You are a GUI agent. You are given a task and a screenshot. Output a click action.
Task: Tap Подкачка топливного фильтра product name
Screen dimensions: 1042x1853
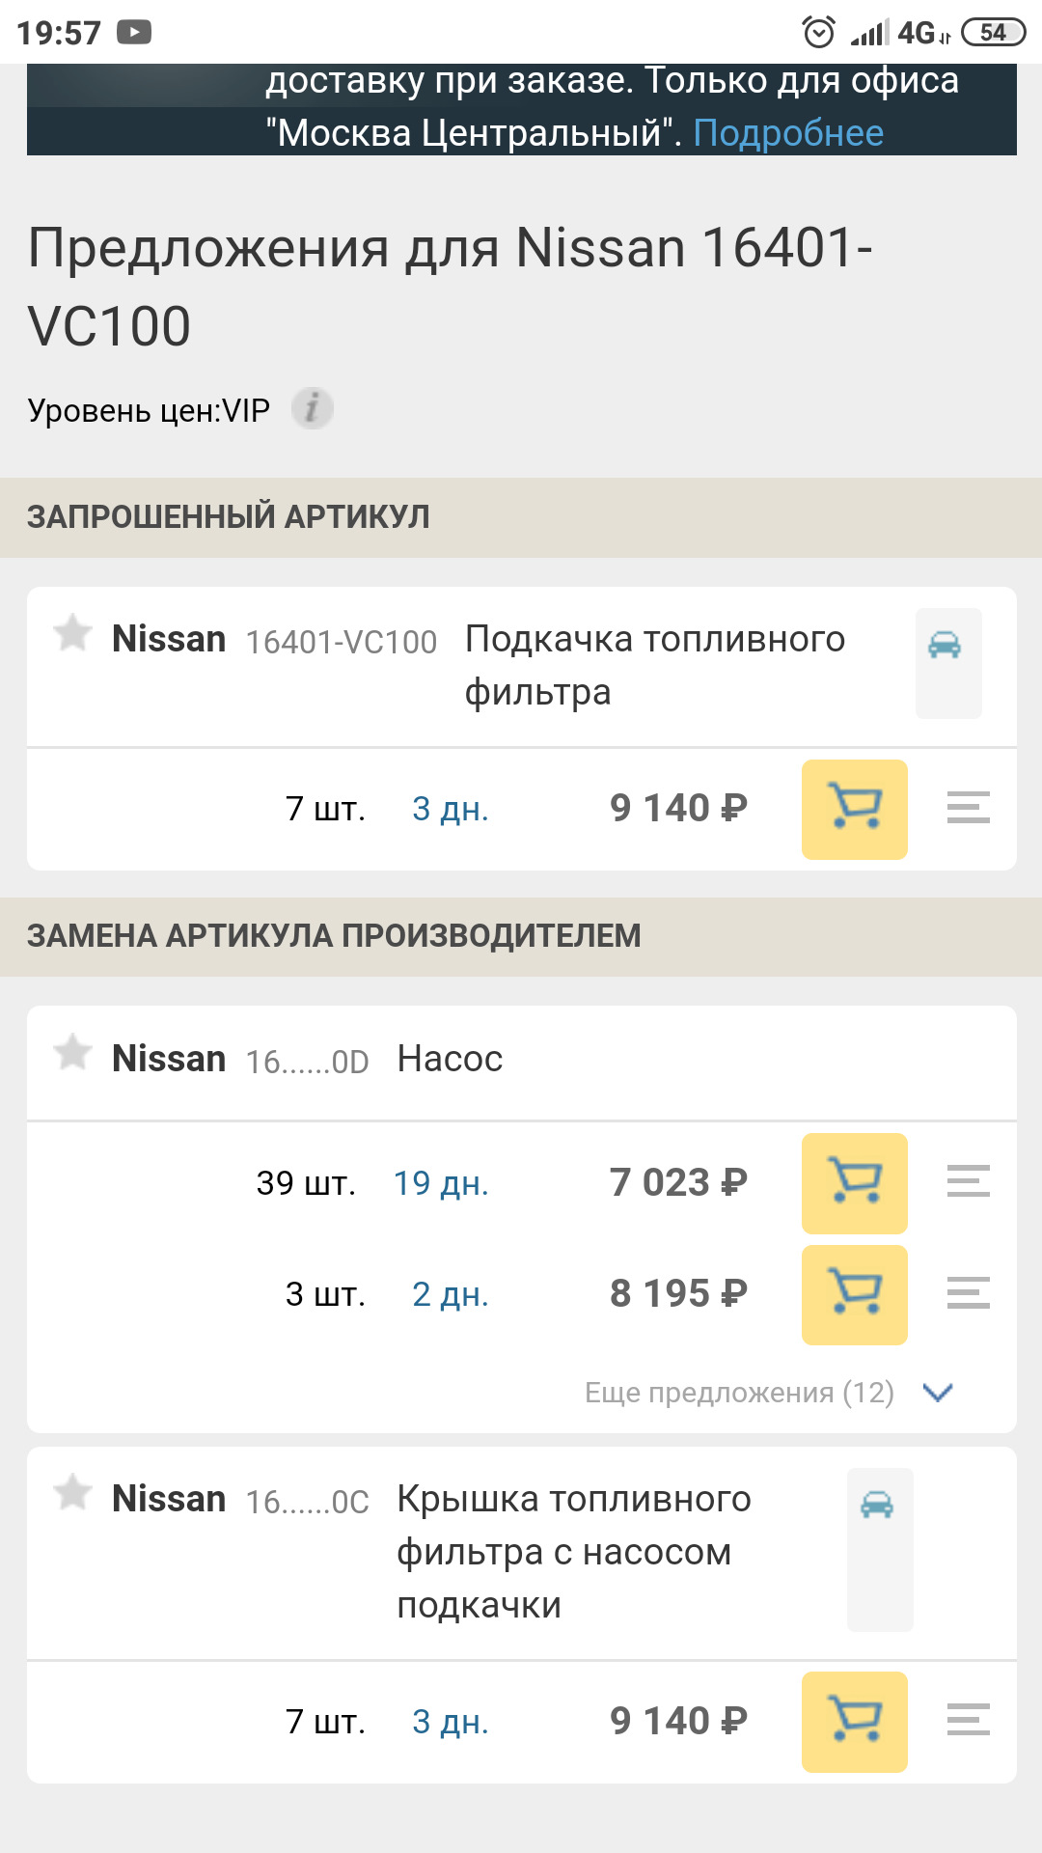(x=654, y=665)
